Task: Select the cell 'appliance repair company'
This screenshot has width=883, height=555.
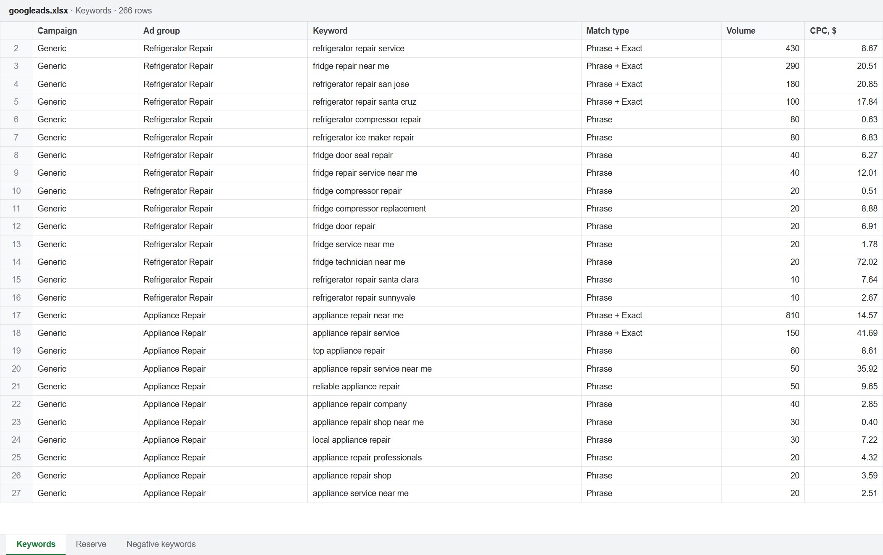Action: (444, 404)
